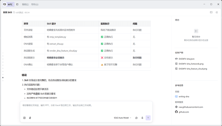Image resolution: width=222 pixels, height=126 pixels.
Task: Toggle the task list panel icon at top right
Action: pyautogui.click(x=217, y=12)
